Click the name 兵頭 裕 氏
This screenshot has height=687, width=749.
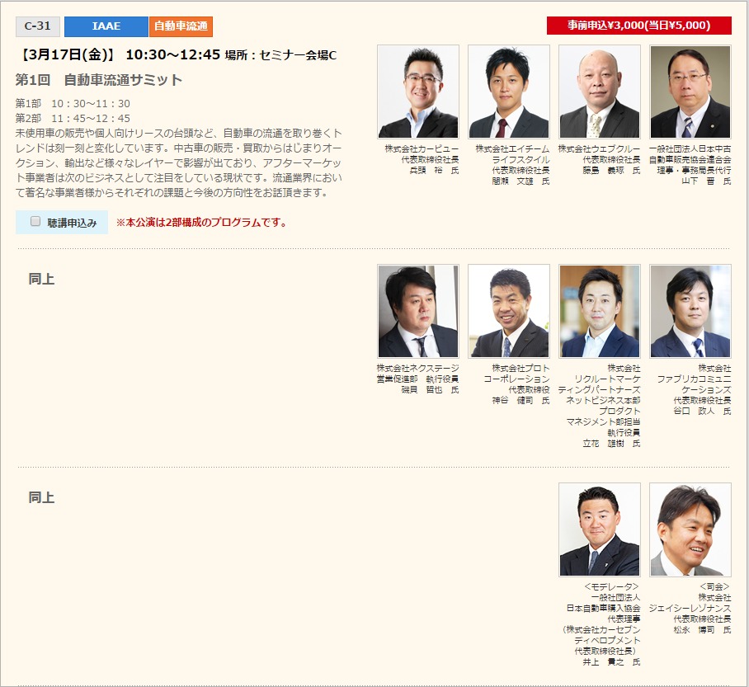(434, 171)
